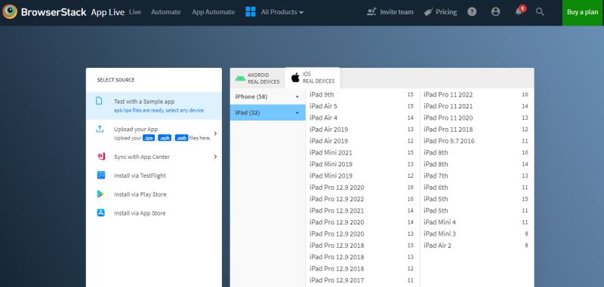Screen dimensions: 604x287
Task: Select iPad 9th device
Action: point(362,94)
